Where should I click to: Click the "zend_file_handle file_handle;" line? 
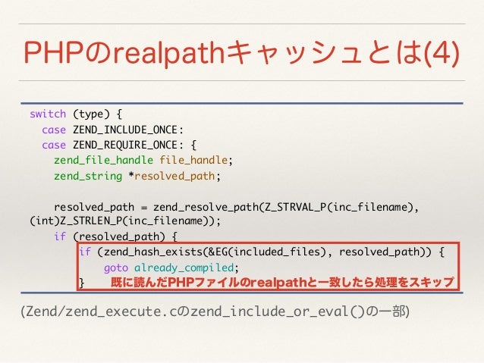[143, 161]
